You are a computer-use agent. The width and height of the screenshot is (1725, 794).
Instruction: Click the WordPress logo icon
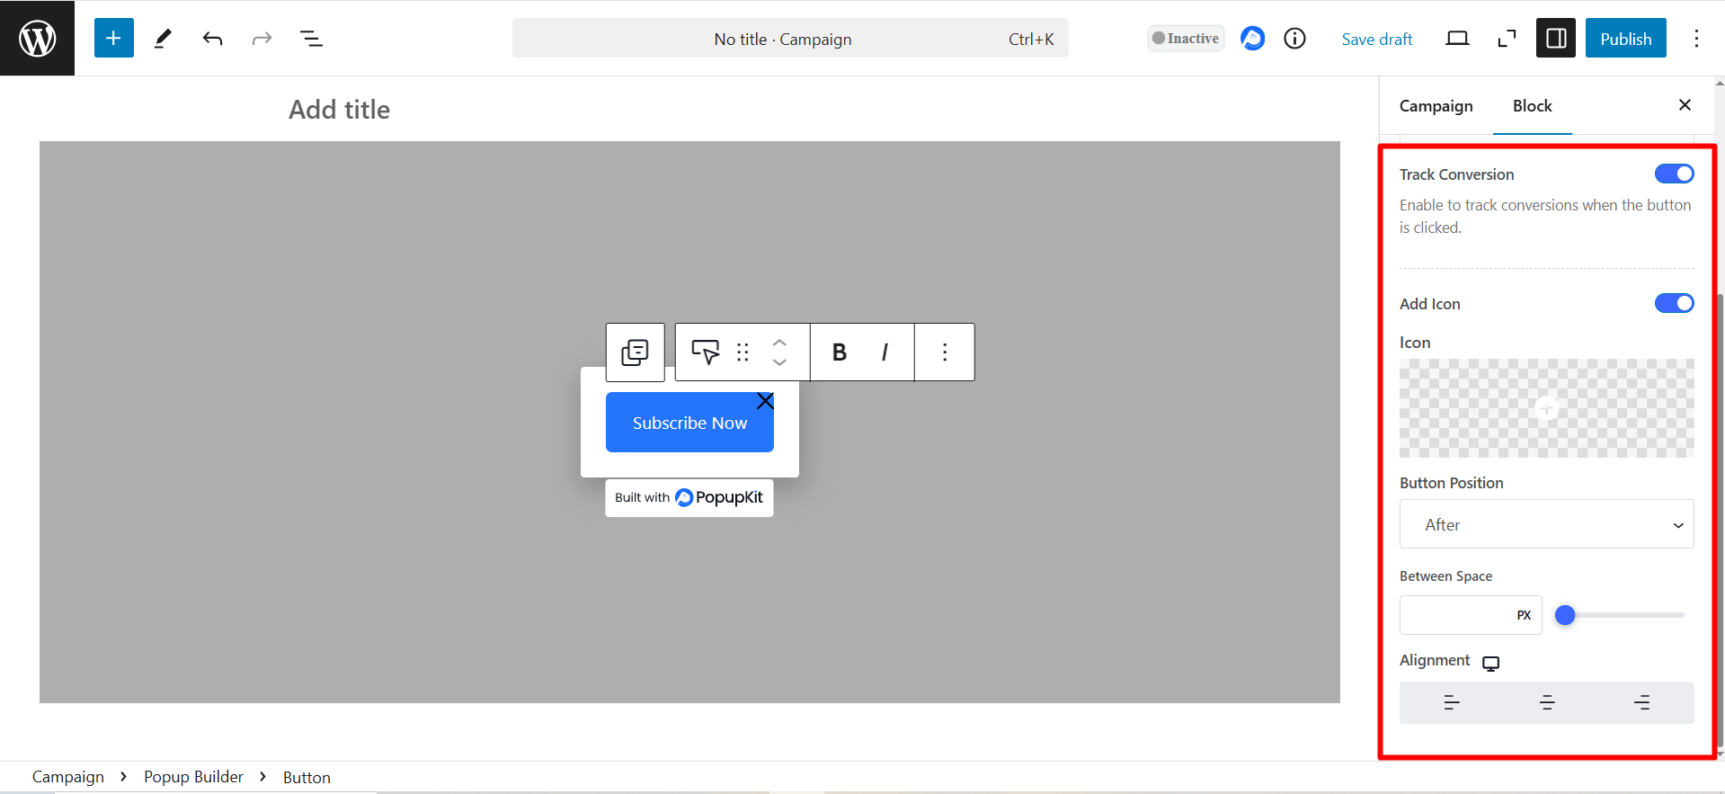[37, 38]
